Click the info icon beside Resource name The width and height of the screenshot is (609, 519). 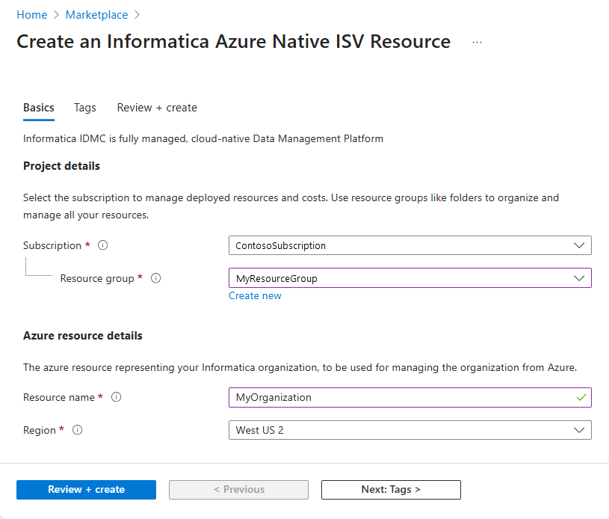pos(116,397)
